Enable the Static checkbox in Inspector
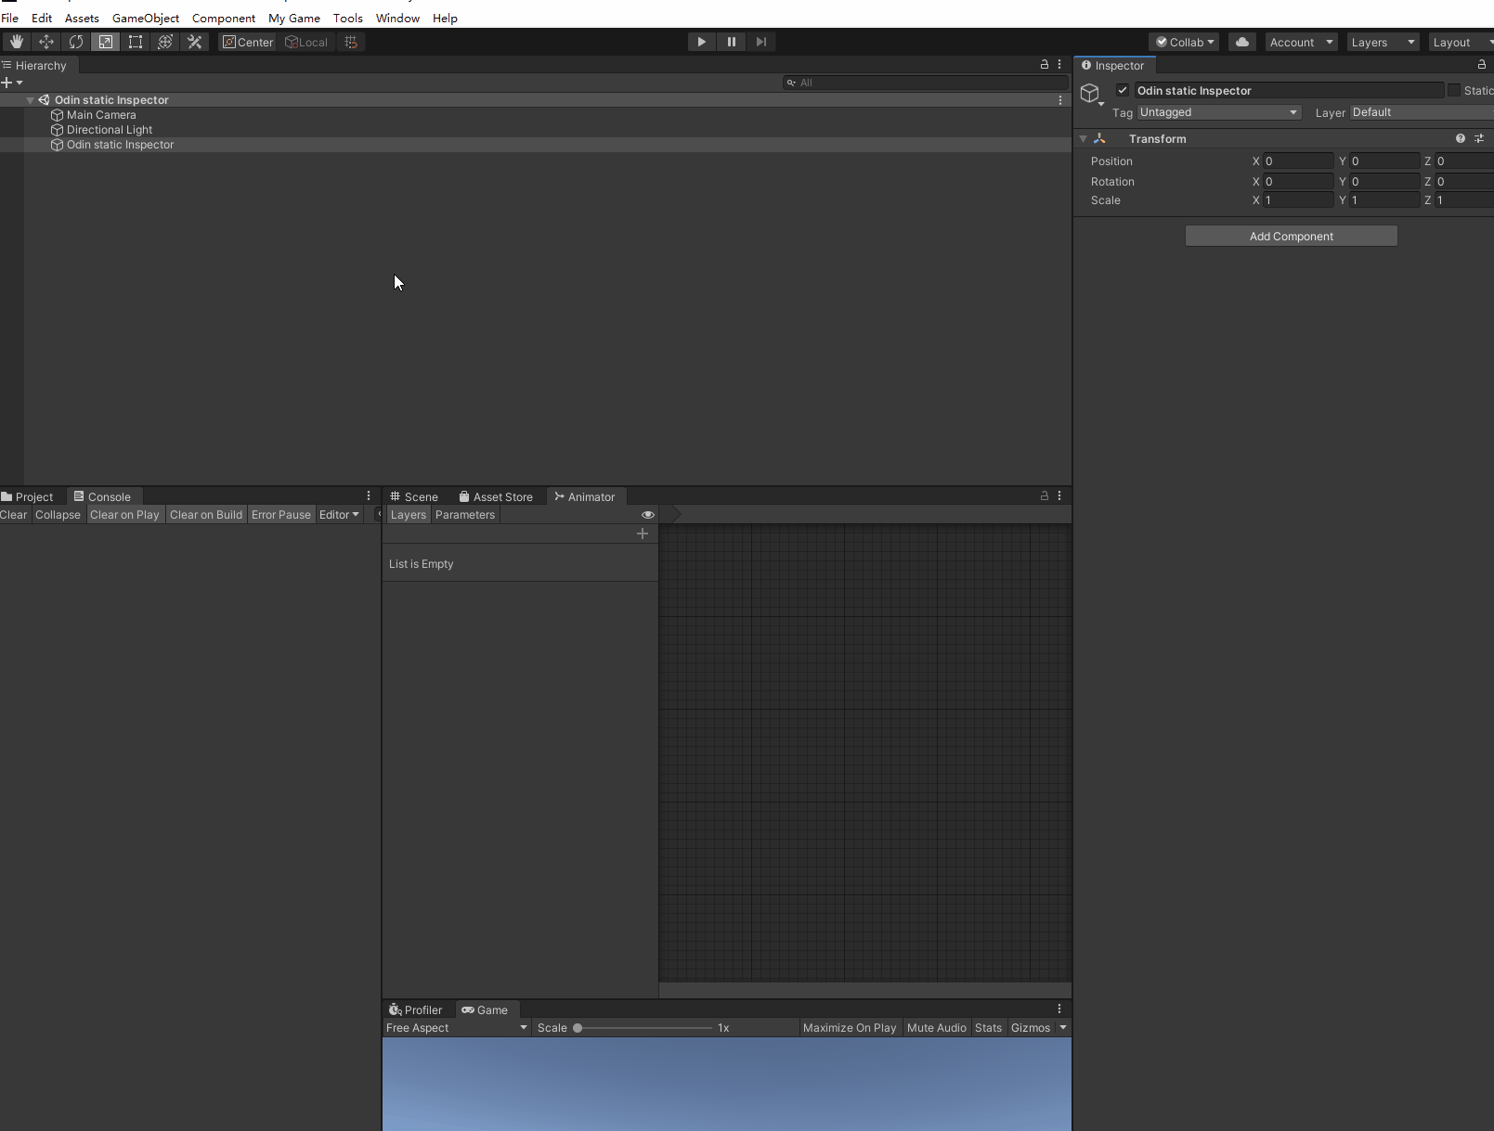 (x=1454, y=90)
